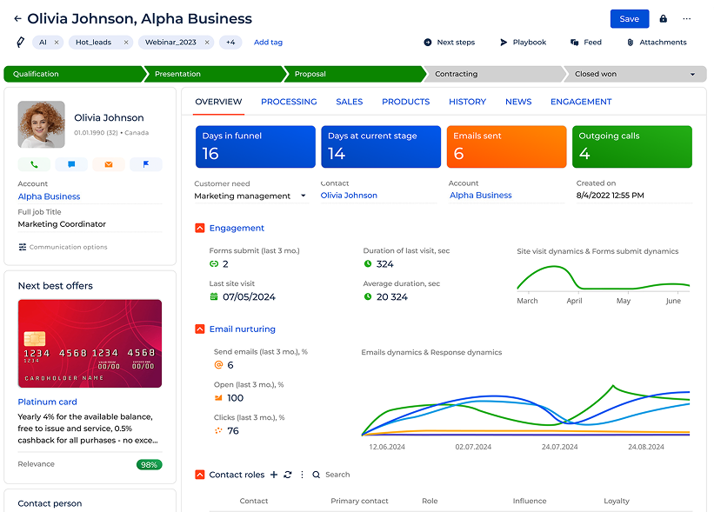Image resolution: width=714 pixels, height=512 pixels.
Task: Open the Alpha Business account link in the profile card
Action: (x=49, y=196)
